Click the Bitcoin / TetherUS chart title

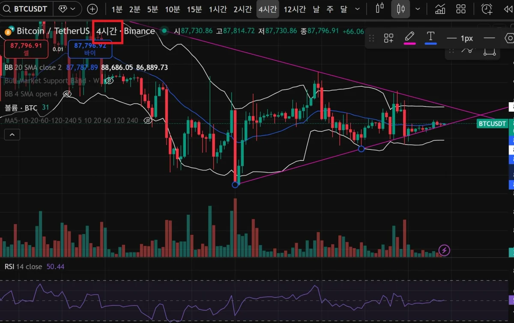pos(53,31)
